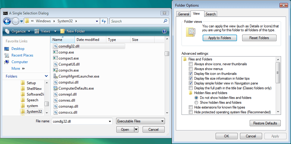Check Hide extensions for known file types

[x=191, y=107]
